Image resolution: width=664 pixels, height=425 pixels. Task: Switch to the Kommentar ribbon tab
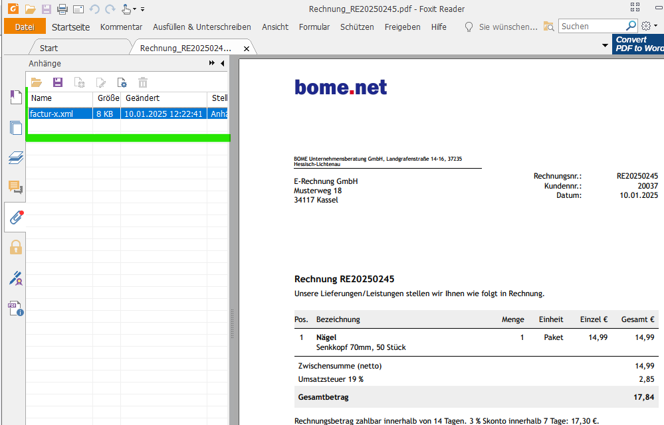(x=121, y=27)
